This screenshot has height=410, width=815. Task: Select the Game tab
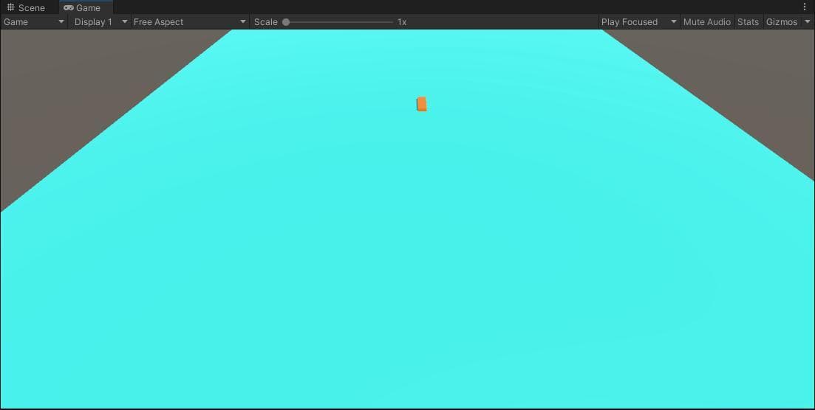(82, 7)
